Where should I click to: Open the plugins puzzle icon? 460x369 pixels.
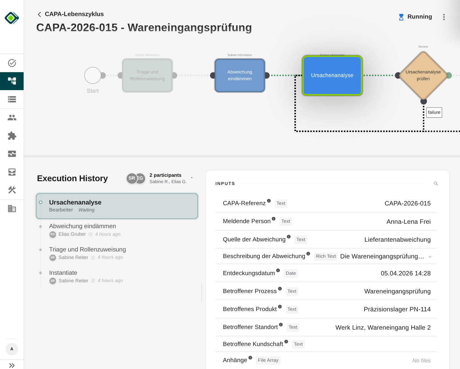click(12, 136)
